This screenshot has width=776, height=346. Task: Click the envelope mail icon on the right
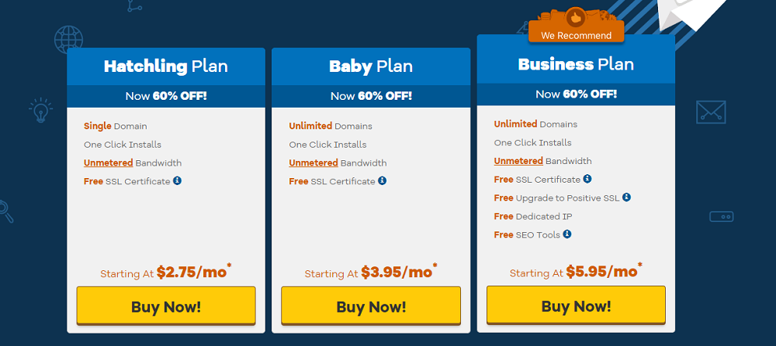coord(710,112)
